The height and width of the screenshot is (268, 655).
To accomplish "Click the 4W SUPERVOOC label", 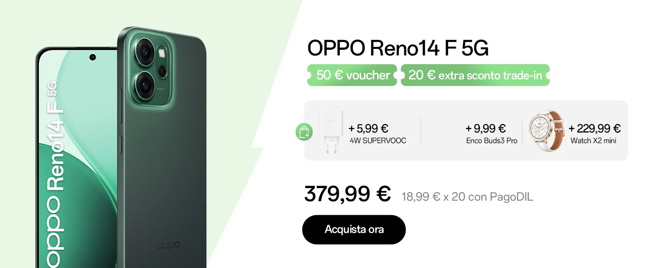I will click(378, 141).
